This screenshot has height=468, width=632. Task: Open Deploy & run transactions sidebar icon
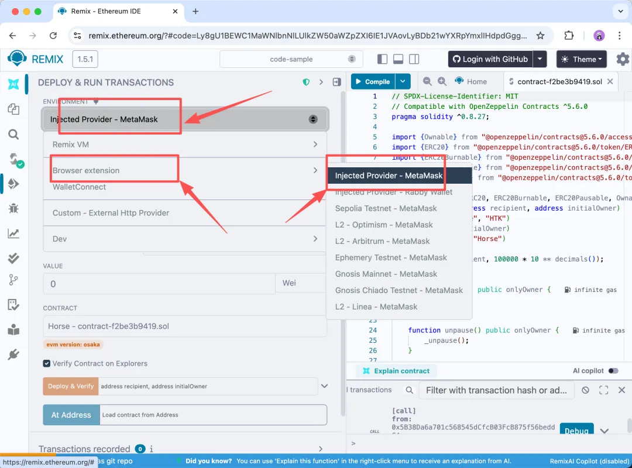coord(13,184)
